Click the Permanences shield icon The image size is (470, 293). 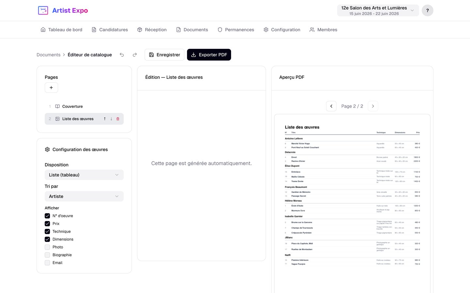click(x=220, y=30)
